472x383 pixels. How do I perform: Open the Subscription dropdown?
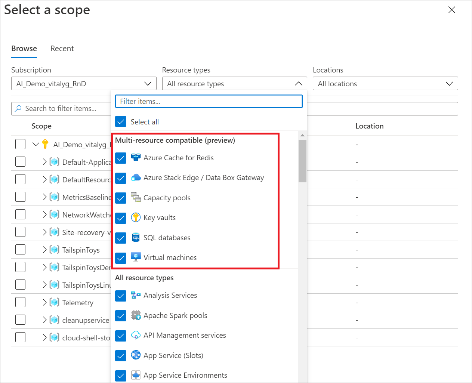pos(84,84)
